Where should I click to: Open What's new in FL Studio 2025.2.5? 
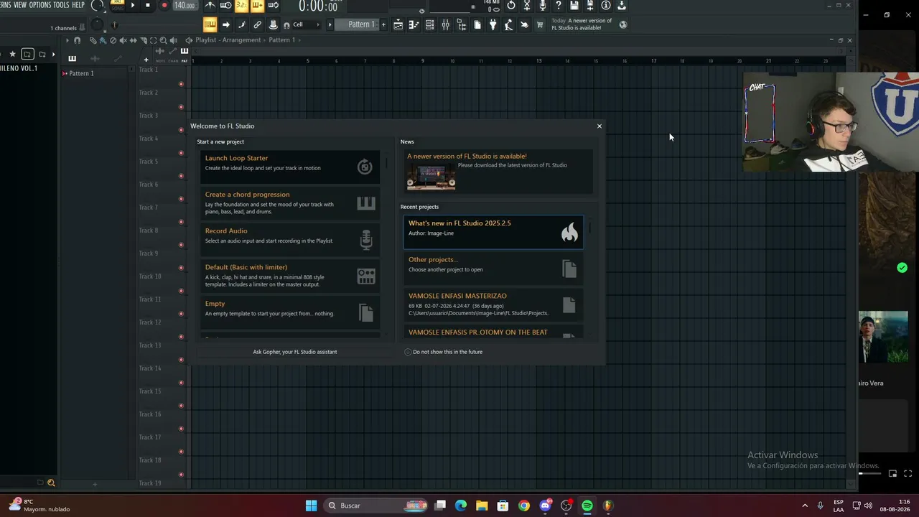[493, 232]
